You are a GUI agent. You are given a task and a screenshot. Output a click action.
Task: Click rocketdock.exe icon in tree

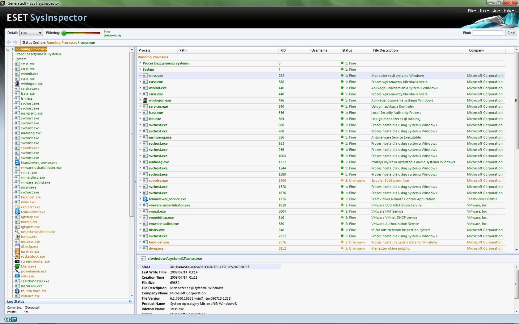(x=17, y=256)
